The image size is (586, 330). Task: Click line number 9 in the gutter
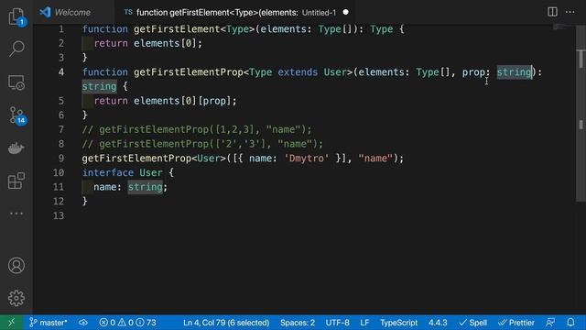click(61, 159)
